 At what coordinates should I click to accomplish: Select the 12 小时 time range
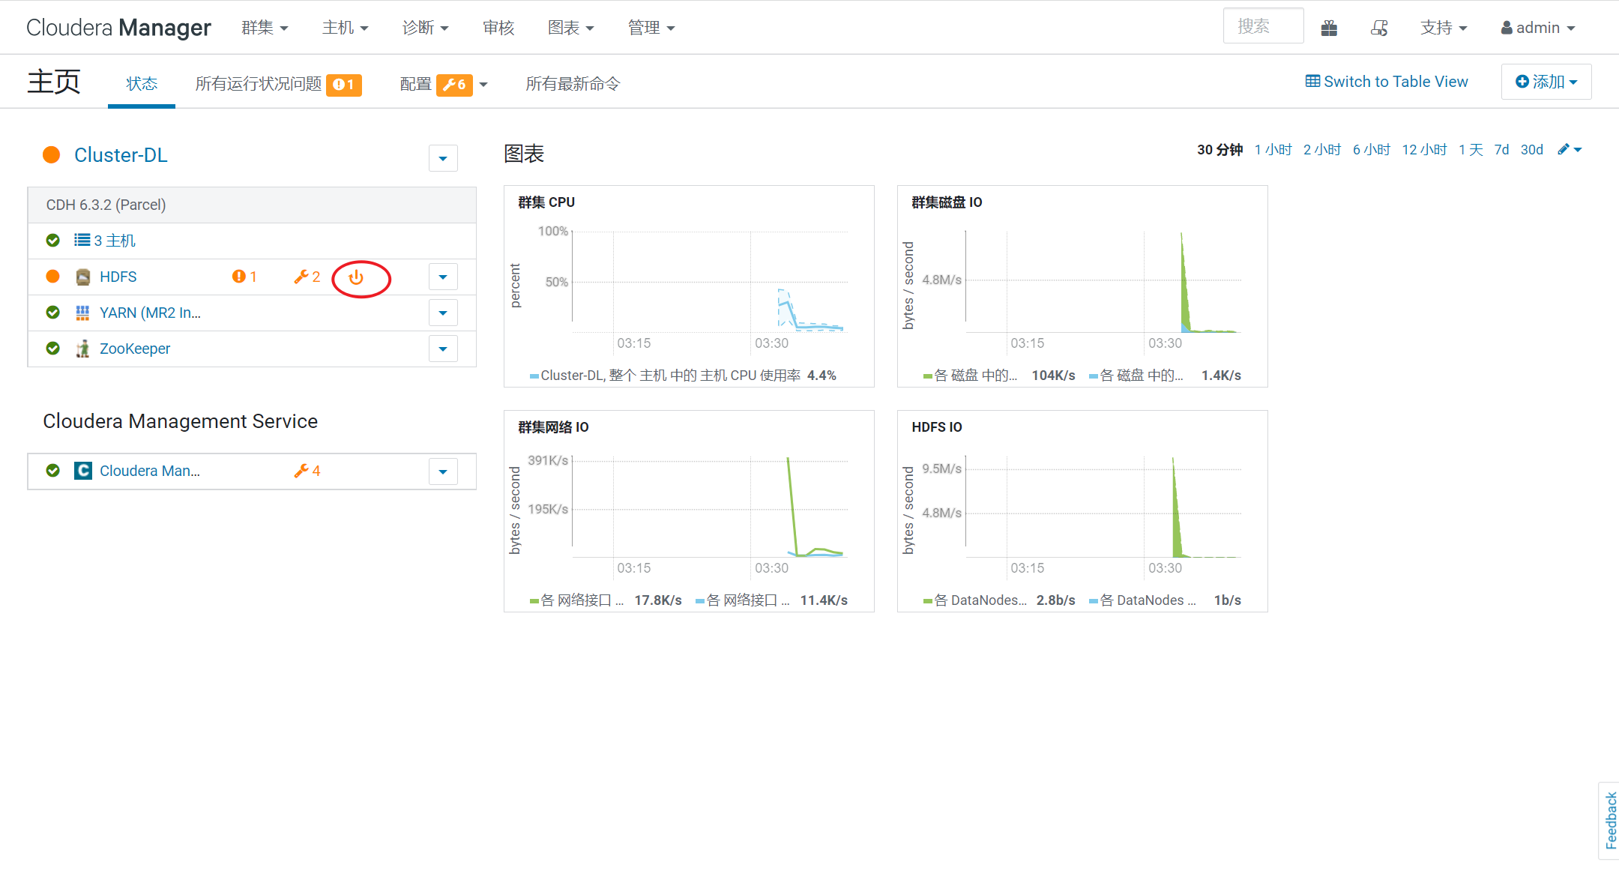click(1424, 150)
